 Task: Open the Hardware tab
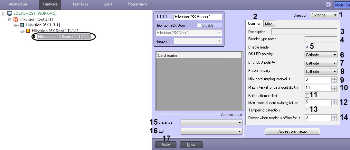pos(50,4)
